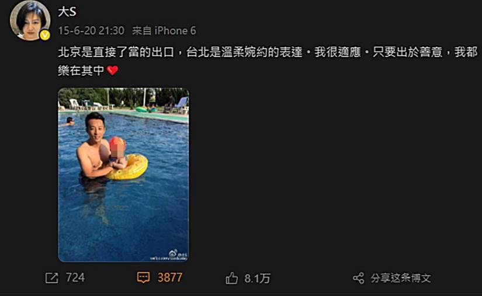
Task: Click the yellow verified badge on avatar
Action: [x=45, y=35]
